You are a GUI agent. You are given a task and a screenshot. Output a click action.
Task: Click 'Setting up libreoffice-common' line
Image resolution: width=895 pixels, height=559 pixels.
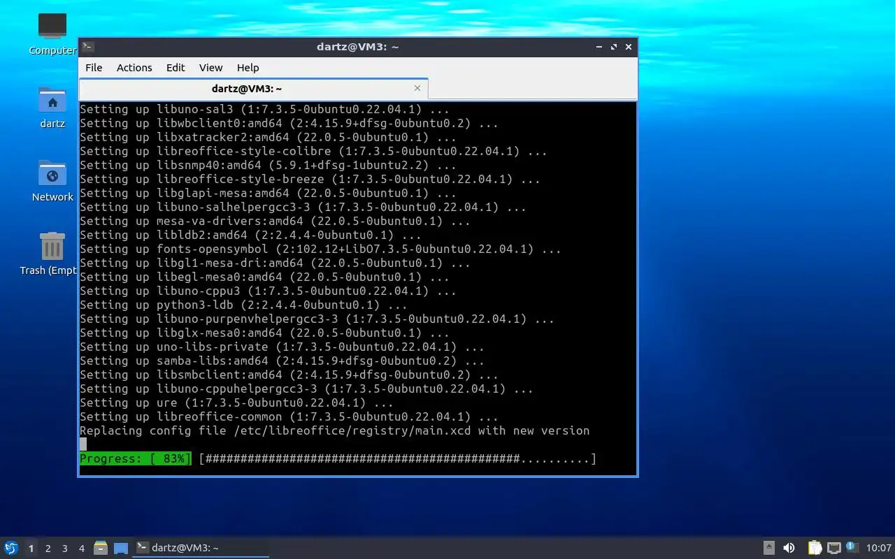pyautogui.click(x=289, y=417)
